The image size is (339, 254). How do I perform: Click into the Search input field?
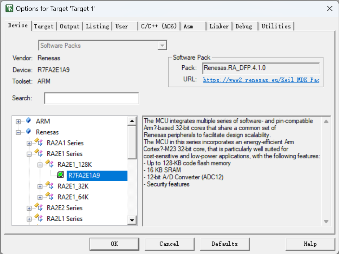point(91,98)
